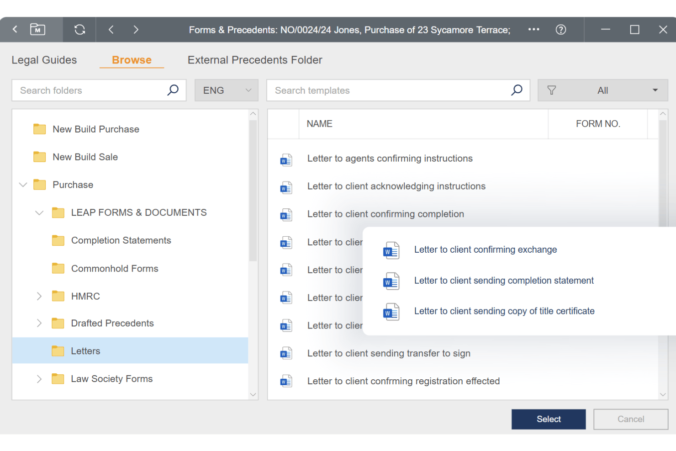The image size is (676, 451).
Task: Select the New Build Purchase label
Action: click(96, 129)
